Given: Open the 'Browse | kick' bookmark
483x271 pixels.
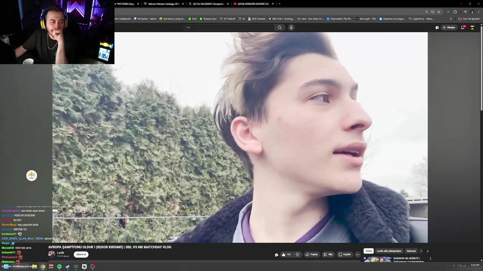Looking at the screenshot, I should (x=208, y=19).
